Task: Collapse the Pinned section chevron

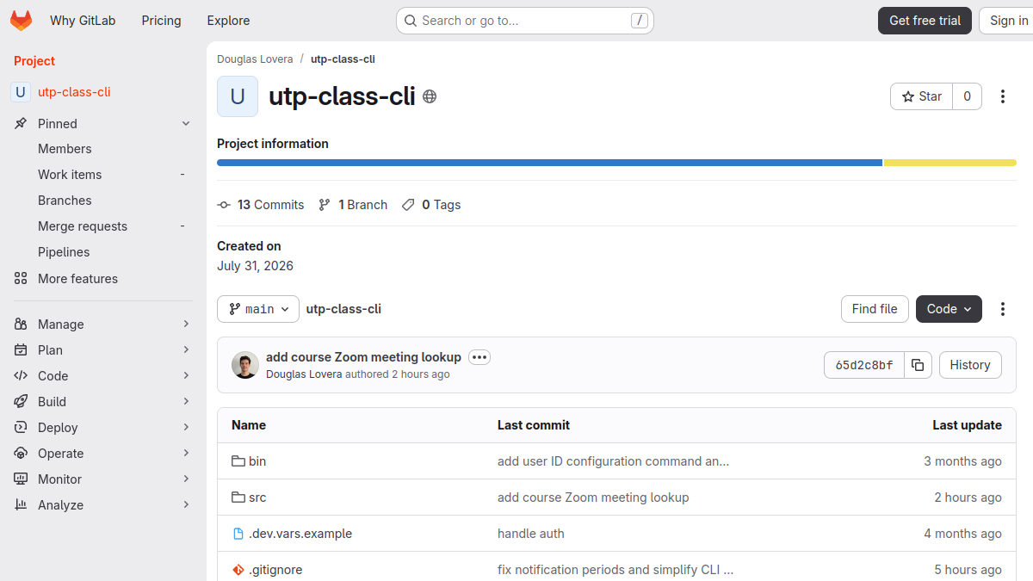Action: click(186, 124)
